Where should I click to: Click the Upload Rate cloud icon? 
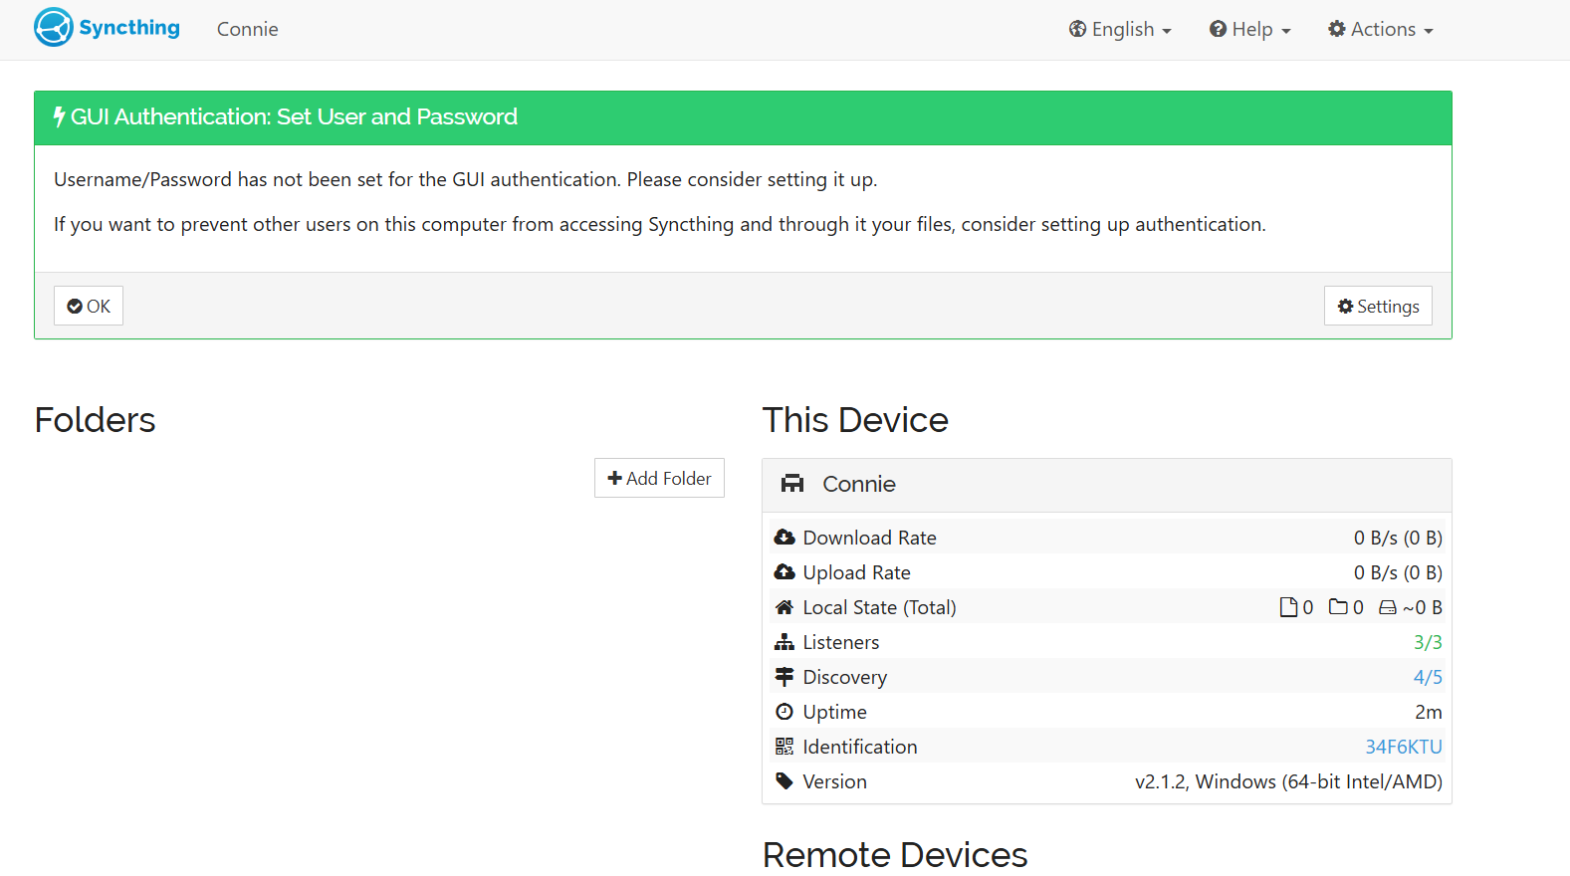coord(785,572)
